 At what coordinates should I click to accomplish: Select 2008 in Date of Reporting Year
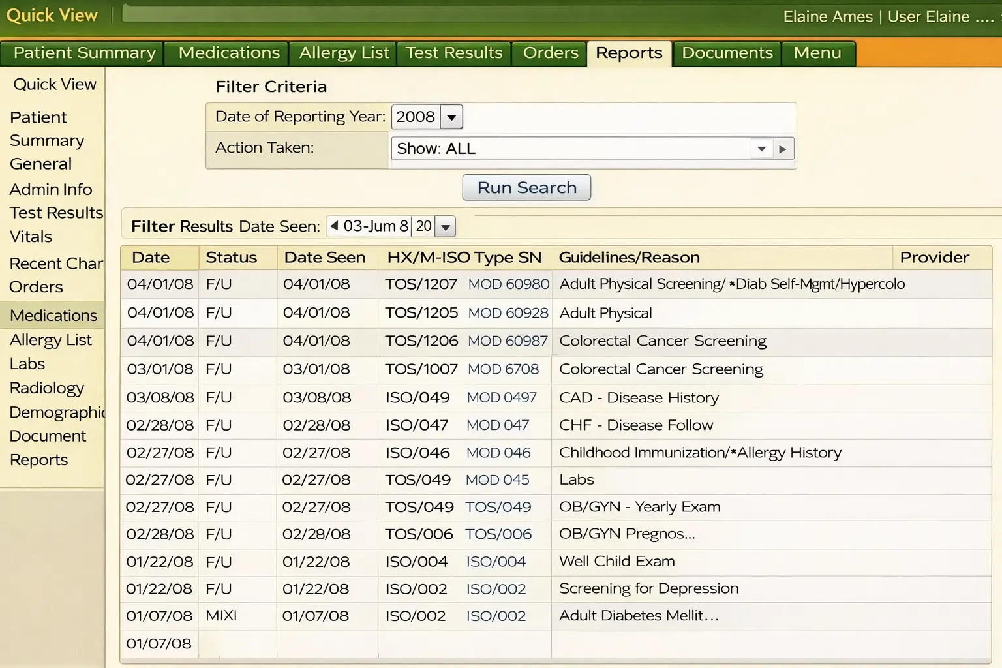[x=416, y=117]
